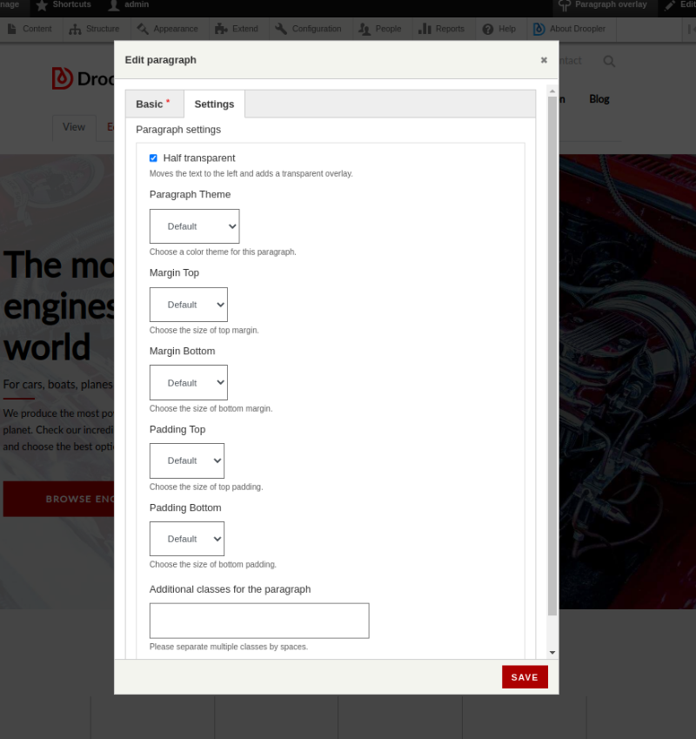The image size is (696, 739).
Task: Click the SAVE button
Action: tap(525, 676)
